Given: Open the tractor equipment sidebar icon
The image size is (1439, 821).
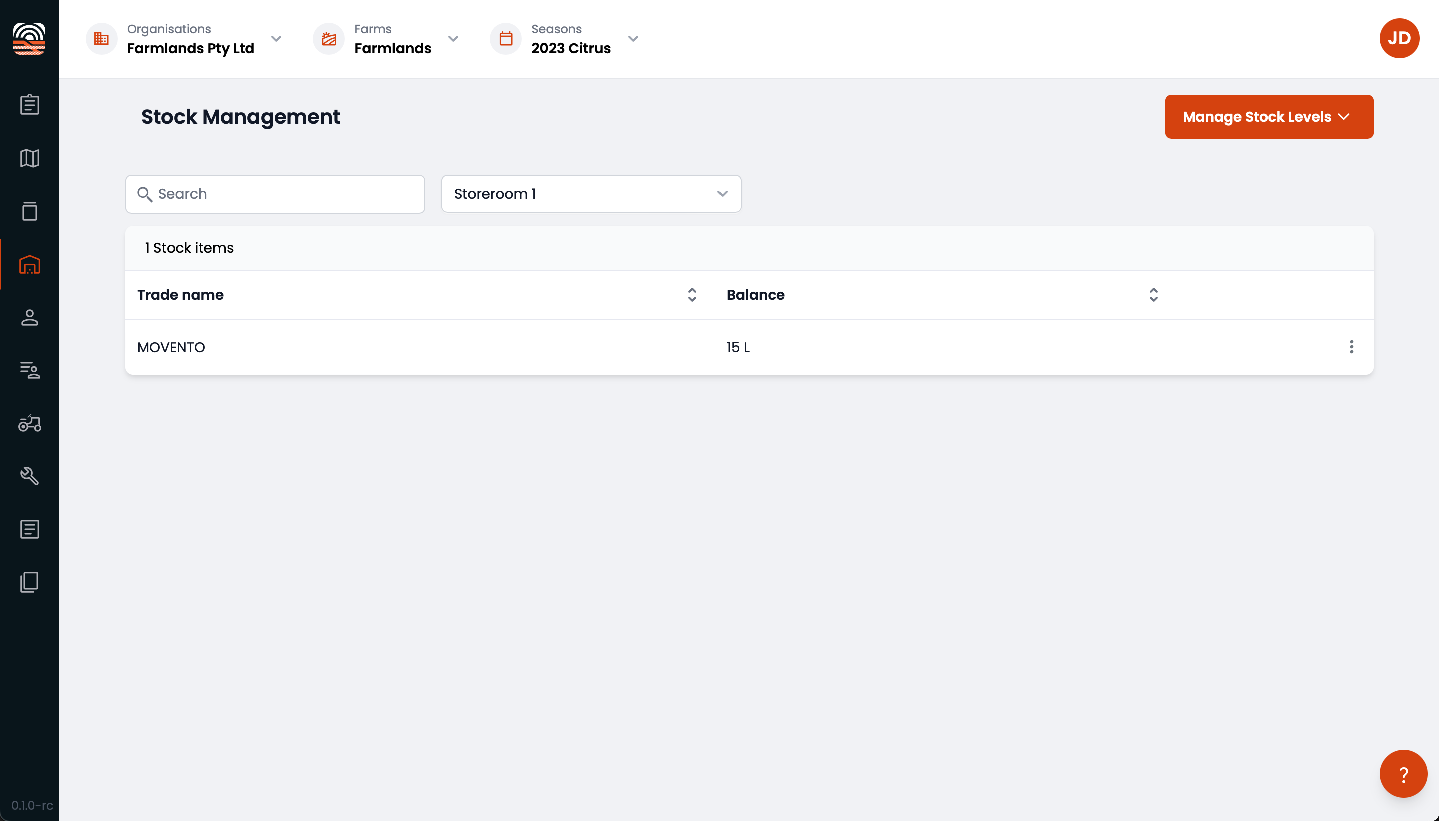Looking at the screenshot, I should coord(30,423).
